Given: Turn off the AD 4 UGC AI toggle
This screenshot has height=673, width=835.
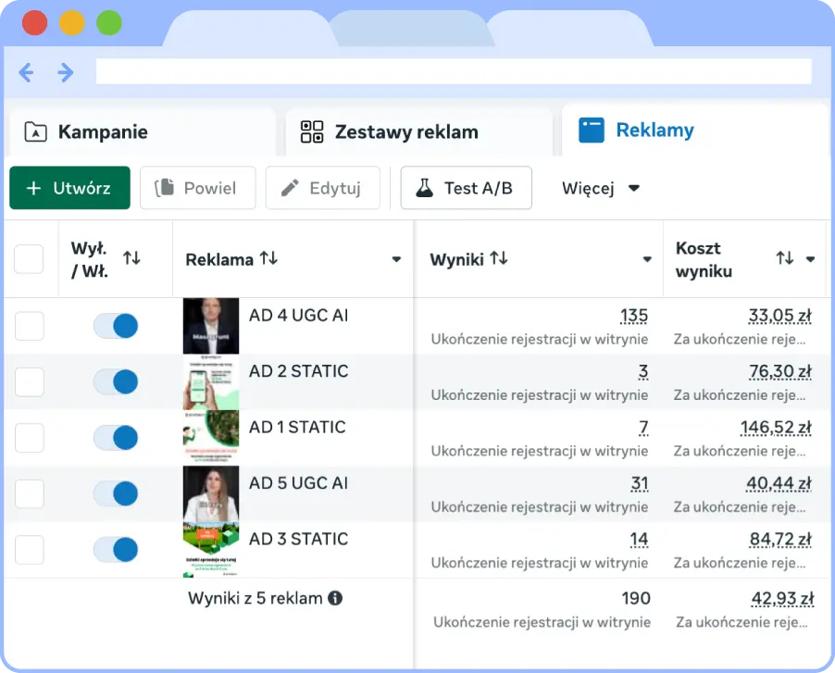Looking at the screenshot, I should (116, 325).
